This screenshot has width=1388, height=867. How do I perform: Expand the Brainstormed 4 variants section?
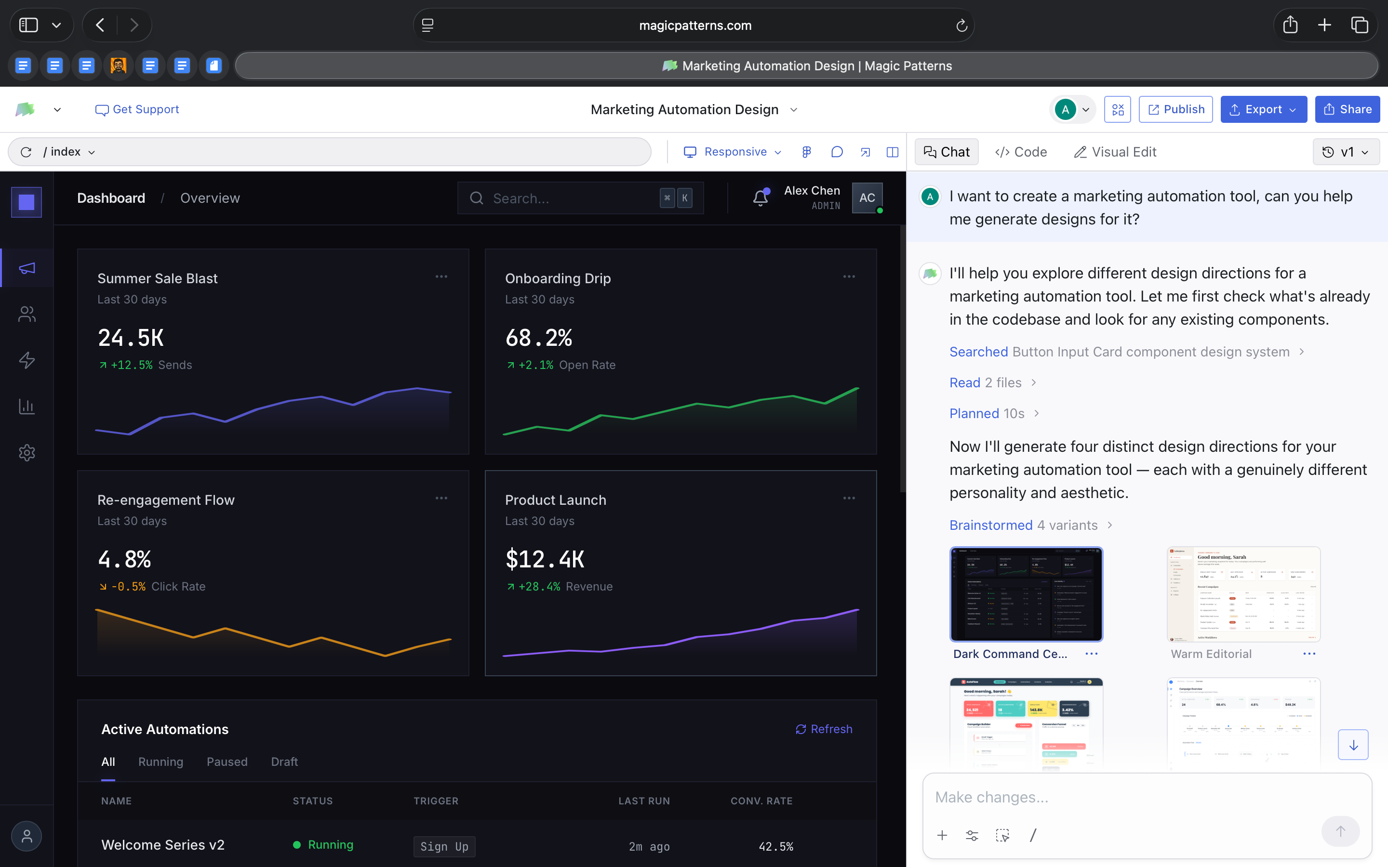pos(1031,525)
